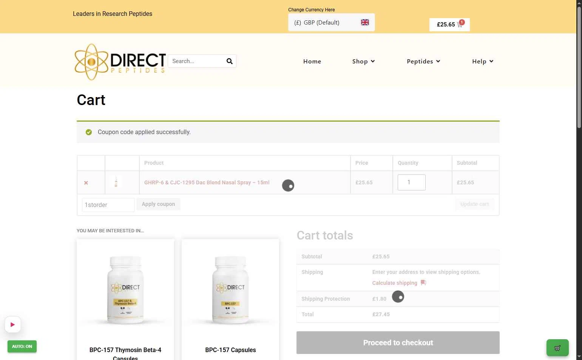The width and height of the screenshot is (582, 360).
Task: Click the Direct Peptides logo
Action: click(120, 62)
